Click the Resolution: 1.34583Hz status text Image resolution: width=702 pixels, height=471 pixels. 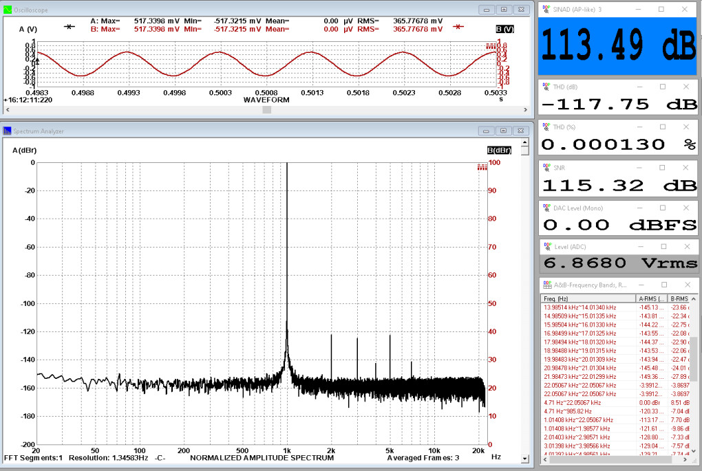coord(108,458)
